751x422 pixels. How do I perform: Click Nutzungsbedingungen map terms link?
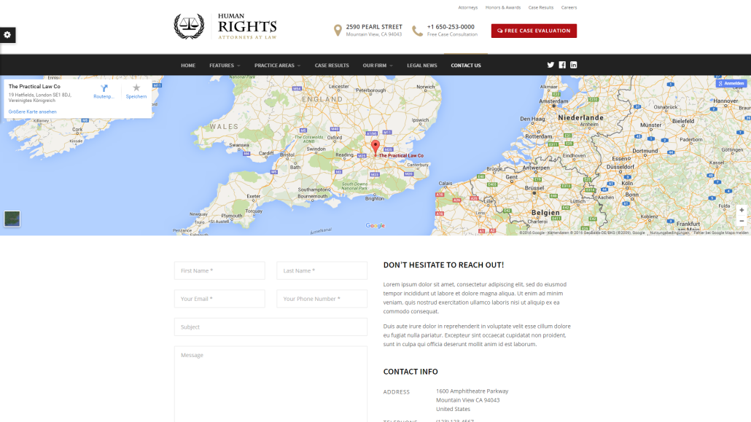click(669, 233)
